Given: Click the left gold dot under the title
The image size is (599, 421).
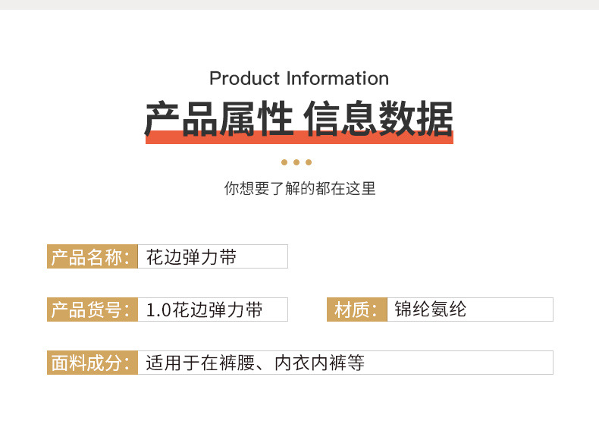Looking at the screenshot, I should pyautogui.click(x=284, y=162).
